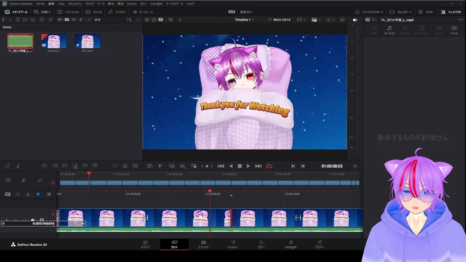Image resolution: width=466 pixels, height=262 pixels.
Task: Expand the bin list dropdown arrow
Action: coord(9,20)
